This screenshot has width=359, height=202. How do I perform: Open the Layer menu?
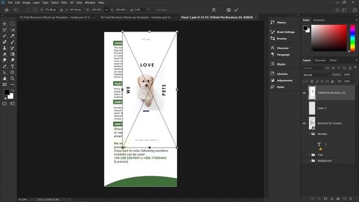pos(36,2)
